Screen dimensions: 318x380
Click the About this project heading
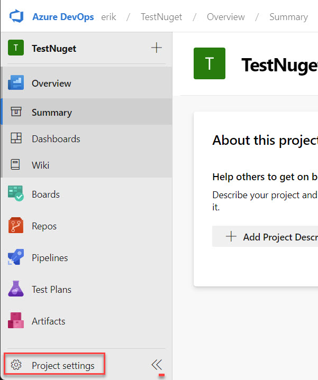pyautogui.click(x=265, y=140)
